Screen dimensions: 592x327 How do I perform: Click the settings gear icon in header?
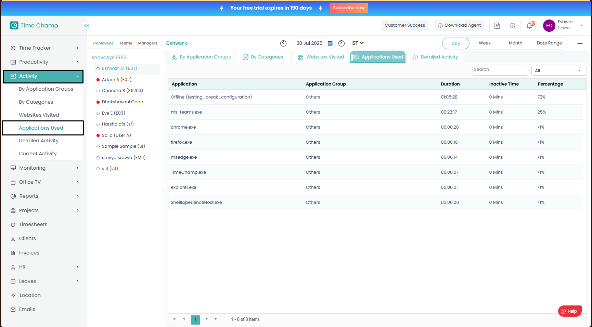512,26
